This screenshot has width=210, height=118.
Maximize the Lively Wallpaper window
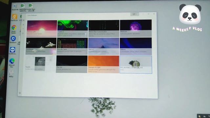click(x=149, y=14)
